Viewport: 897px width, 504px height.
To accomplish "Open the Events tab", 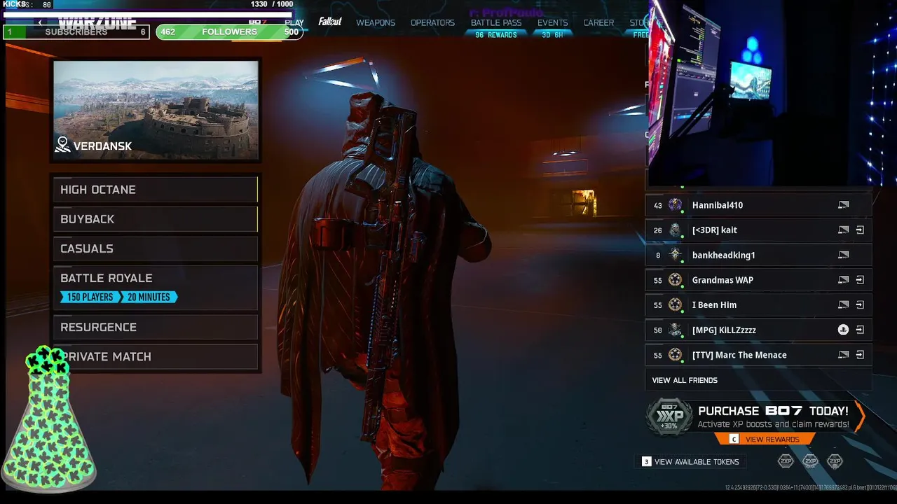I will point(552,23).
